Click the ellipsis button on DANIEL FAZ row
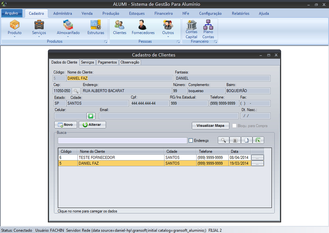 [x=257, y=163]
